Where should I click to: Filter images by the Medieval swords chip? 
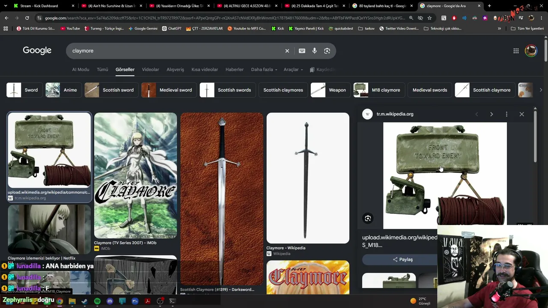(x=430, y=90)
